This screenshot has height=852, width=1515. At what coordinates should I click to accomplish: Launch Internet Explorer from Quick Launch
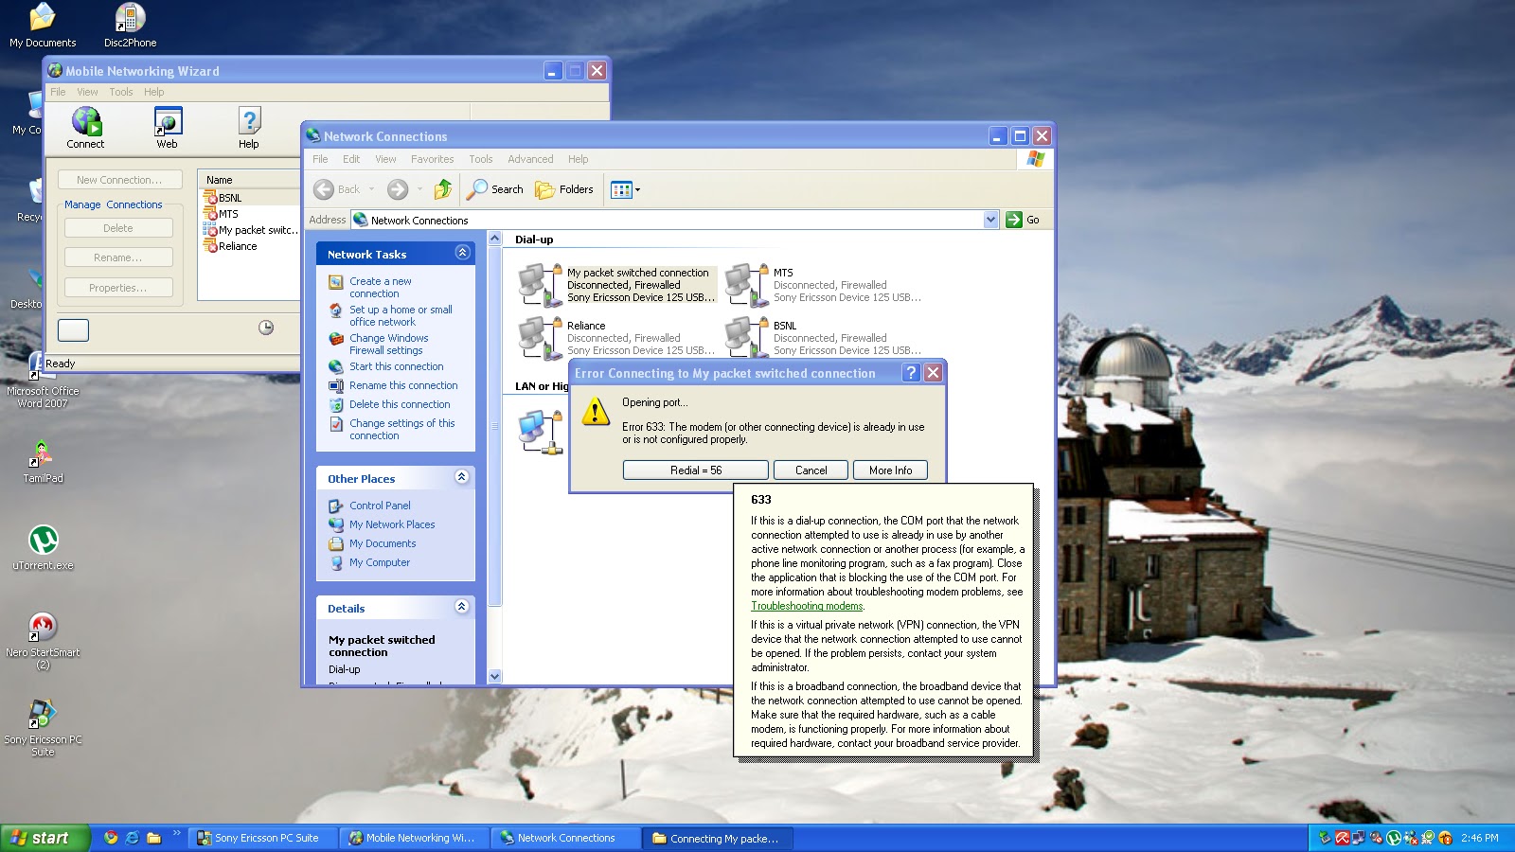[x=133, y=838]
